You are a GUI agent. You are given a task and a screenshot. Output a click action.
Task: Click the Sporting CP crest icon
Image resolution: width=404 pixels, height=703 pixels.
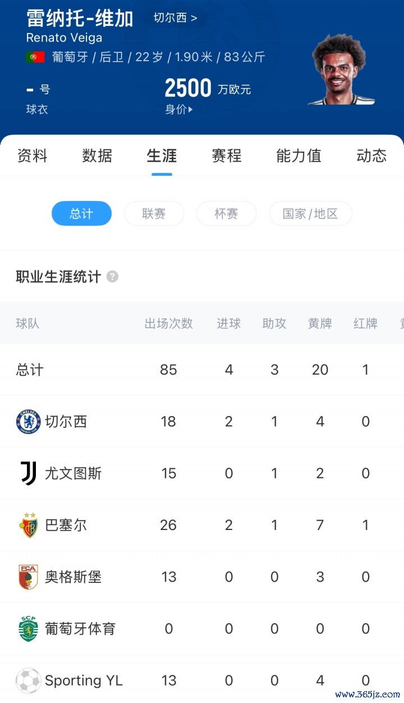28,628
